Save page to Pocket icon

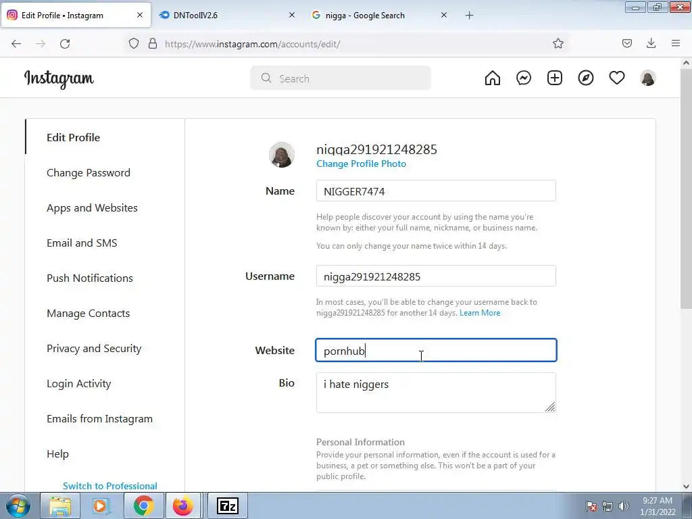627,43
